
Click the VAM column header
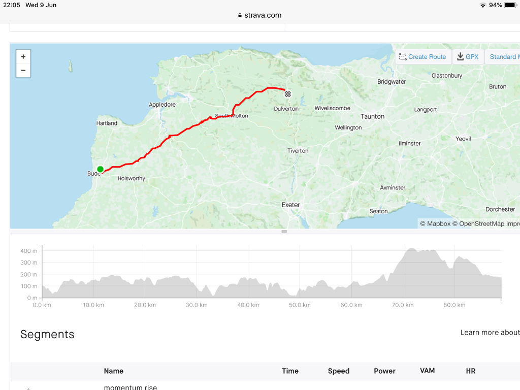coord(427,371)
